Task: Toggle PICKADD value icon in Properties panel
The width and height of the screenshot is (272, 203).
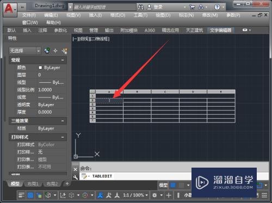Action: [x=47, y=51]
